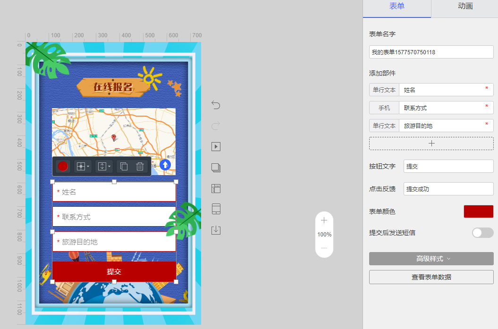Zoom out with the minus icon
Screen dimensions: 498x329
324,248
